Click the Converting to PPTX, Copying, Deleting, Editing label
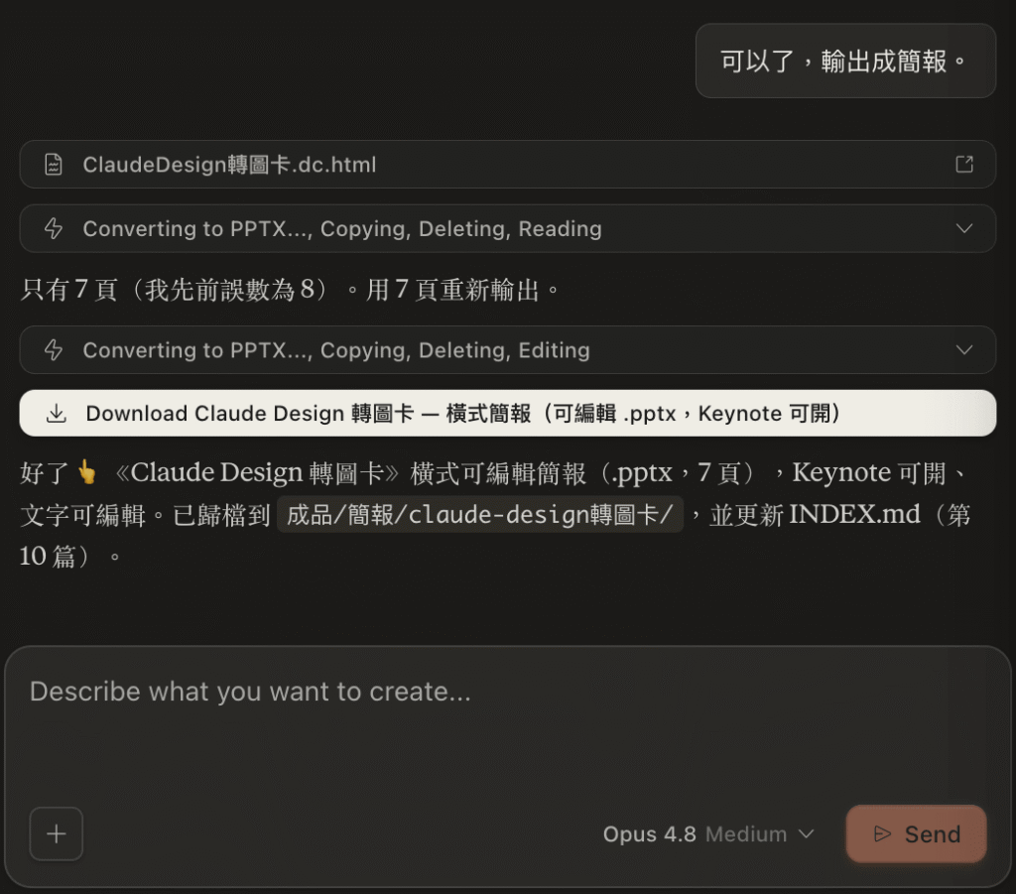 pos(336,350)
